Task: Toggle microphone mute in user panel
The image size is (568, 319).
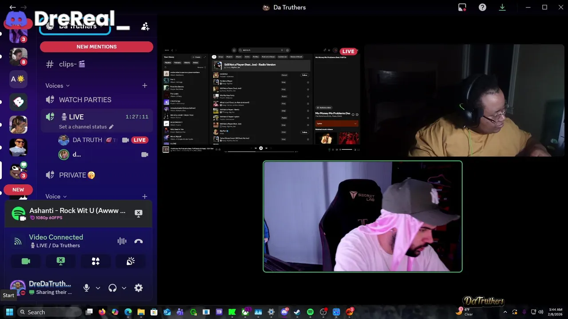Action: [87, 288]
